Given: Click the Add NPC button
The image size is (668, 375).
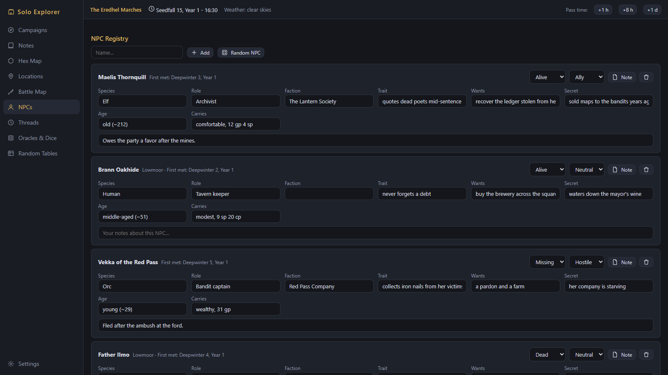Looking at the screenshot, I should click(200, 52).
